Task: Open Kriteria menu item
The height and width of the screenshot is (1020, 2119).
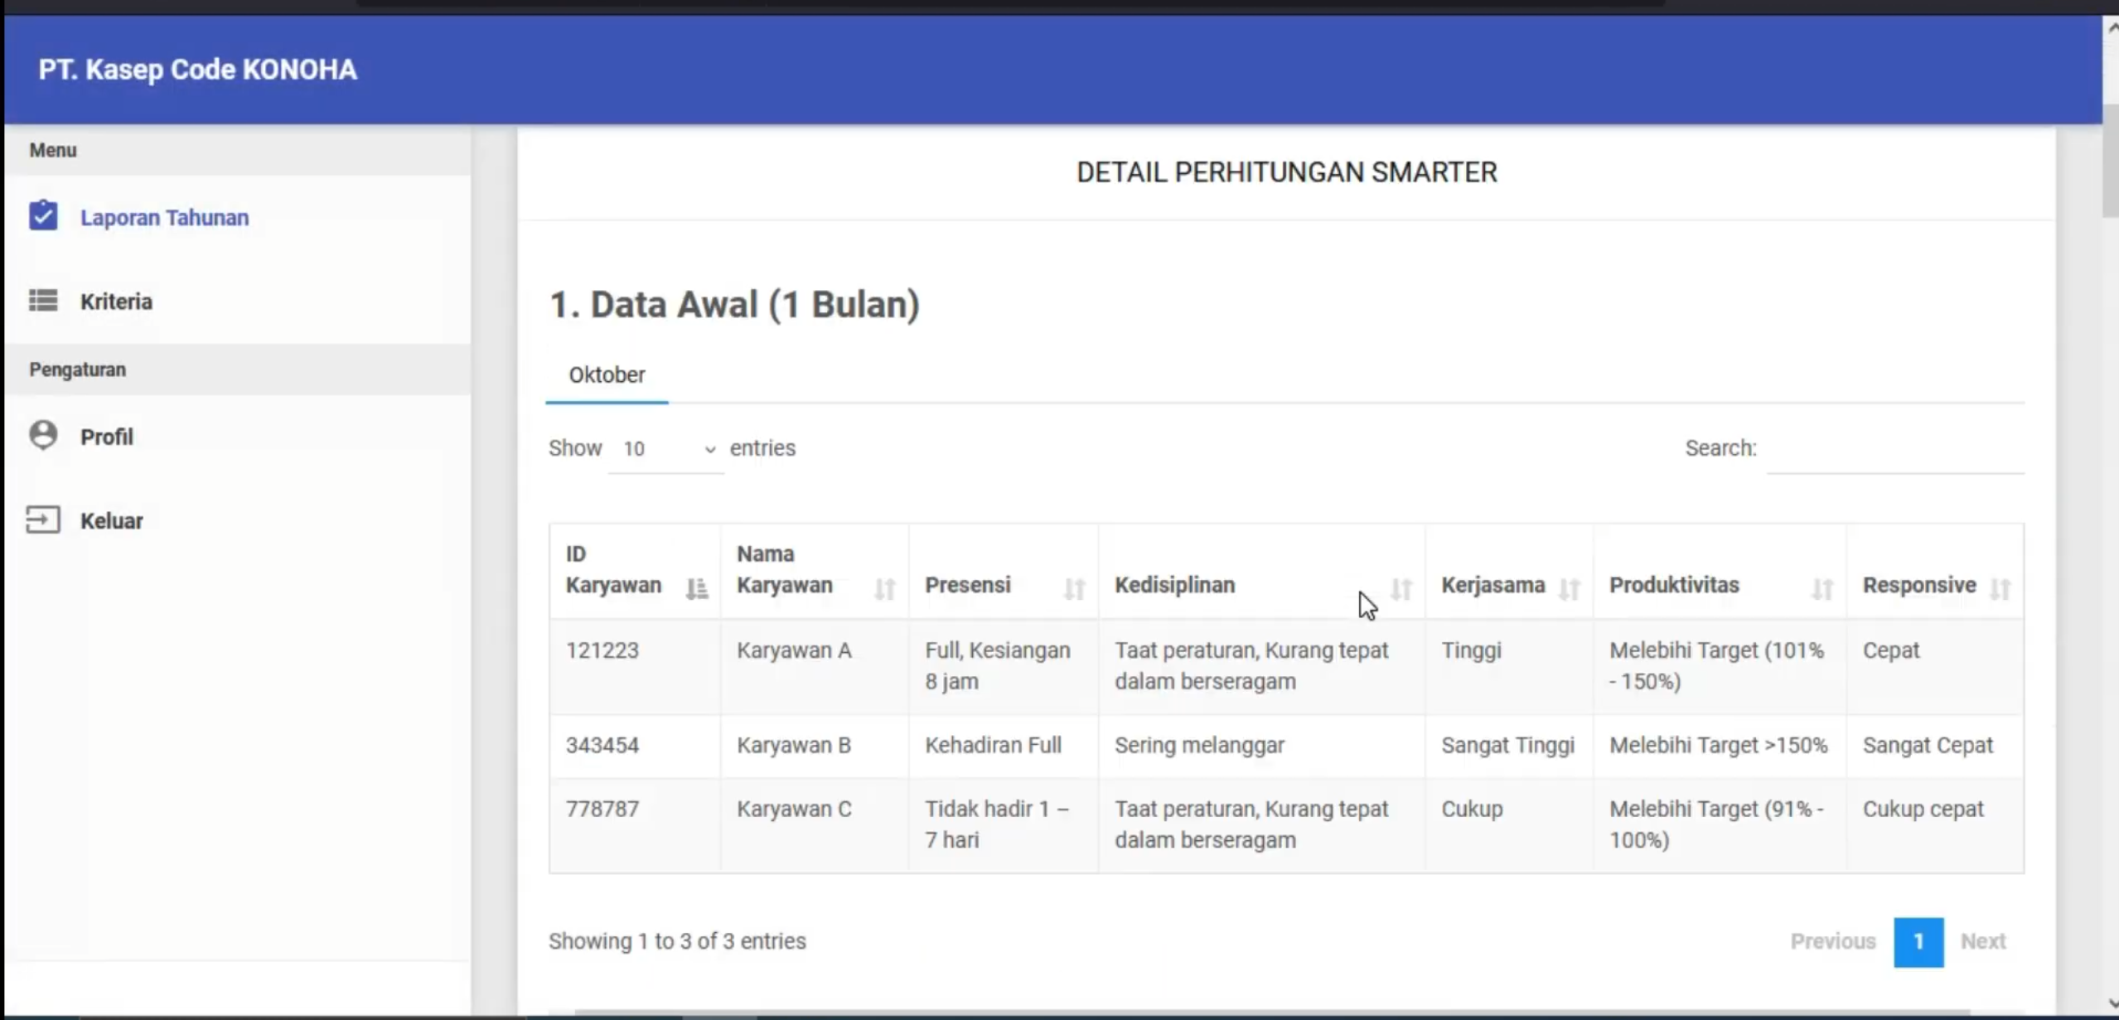Action: point(116,302)
